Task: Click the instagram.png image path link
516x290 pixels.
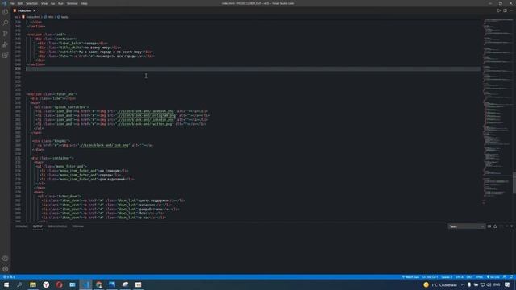Action: click(x=146, y=115)
